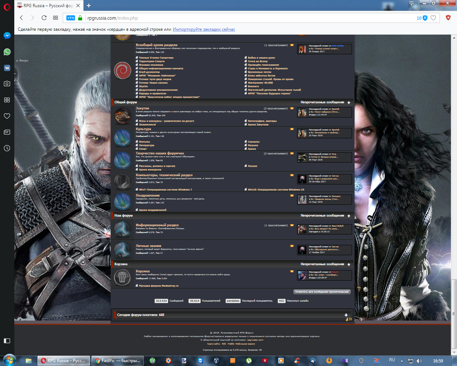View the site's secure connection padlock
457x366 pixels.
[80, 18]
